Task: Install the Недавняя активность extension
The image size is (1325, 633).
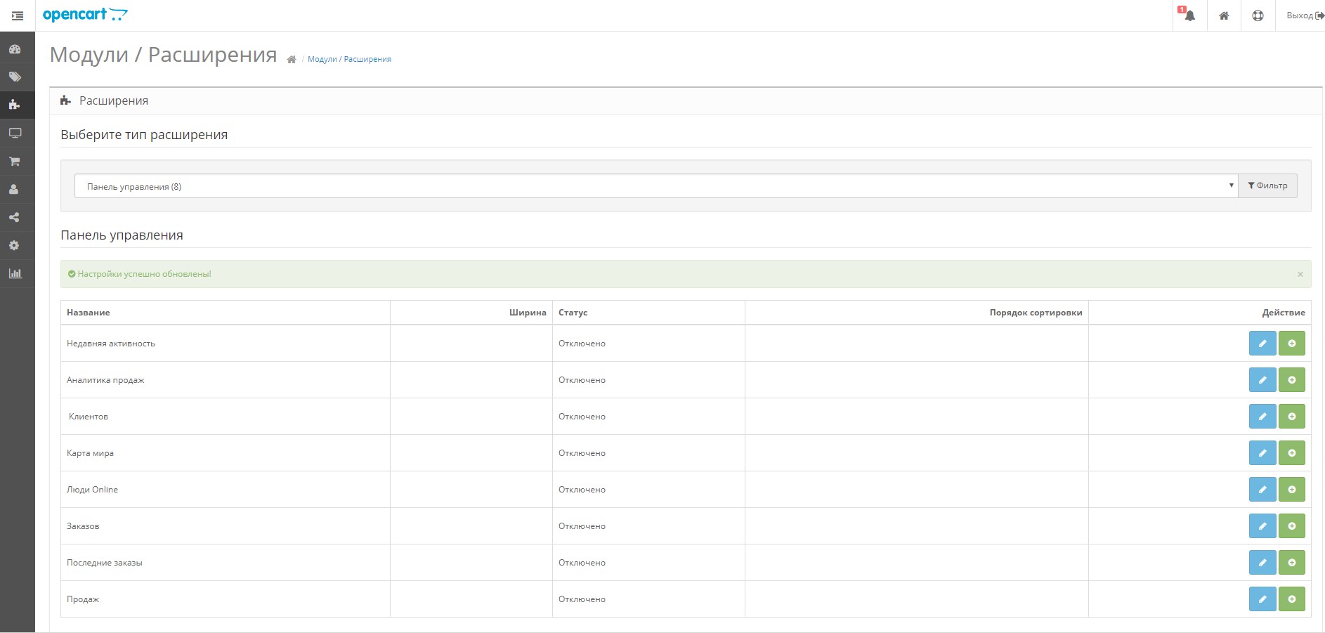Action: [1291, 344]
